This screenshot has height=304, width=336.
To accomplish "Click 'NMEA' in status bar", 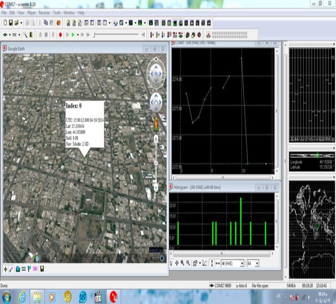I will click(291, 286).
